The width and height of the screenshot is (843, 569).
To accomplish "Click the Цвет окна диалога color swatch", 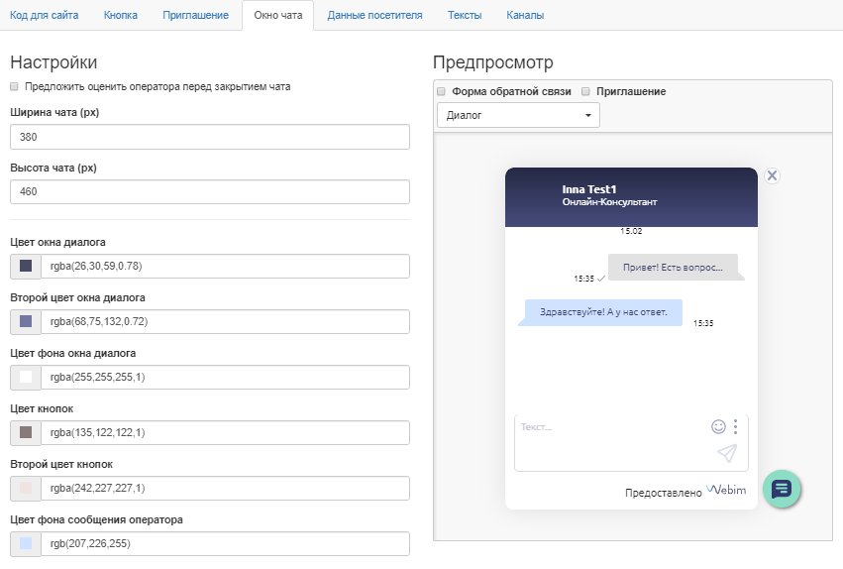I will (26, 266).
